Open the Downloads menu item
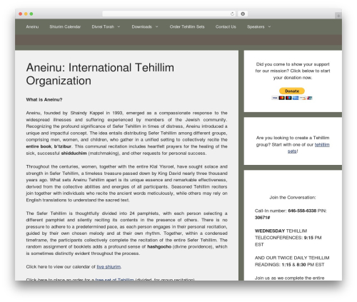The height and width of the screenshot is (302, 357). coord(142,26)
